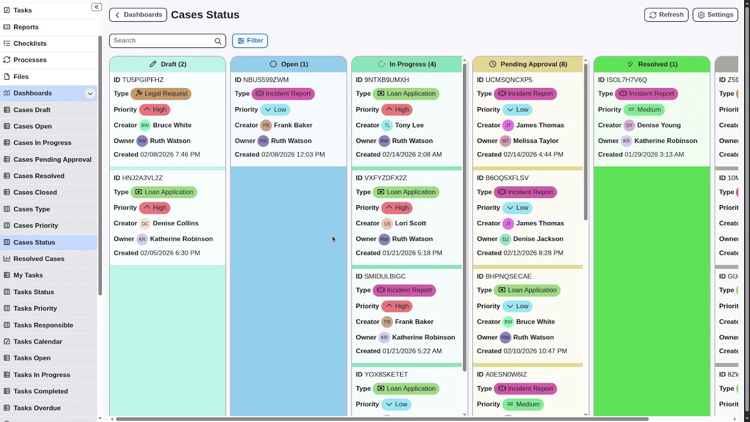The image size is (750, 422).
Task: Open the Tasks Overdue dashboard
Action: (x=49, y=408)
